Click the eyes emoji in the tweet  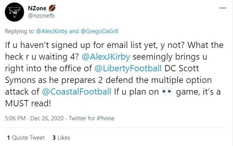[168, 92]
